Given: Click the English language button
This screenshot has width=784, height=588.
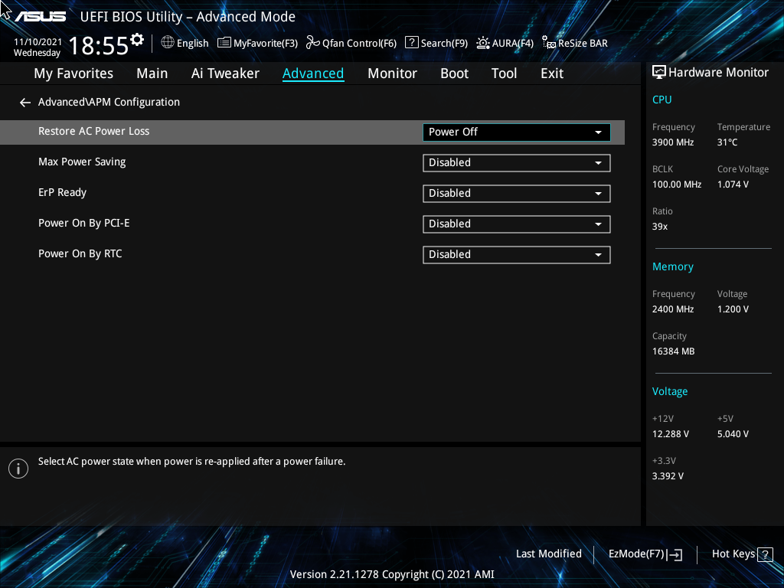Looking at the screenshot, I should [185, 43].
